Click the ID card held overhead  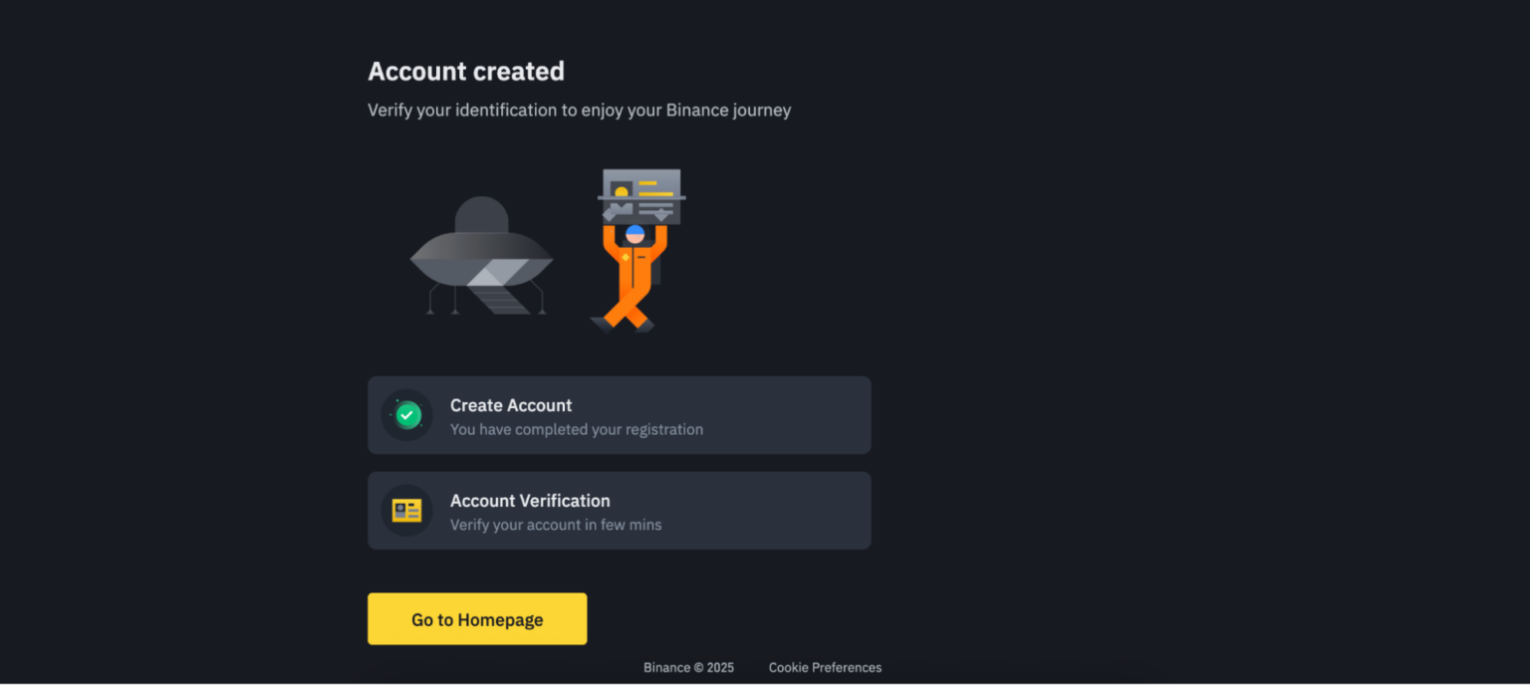641,196
